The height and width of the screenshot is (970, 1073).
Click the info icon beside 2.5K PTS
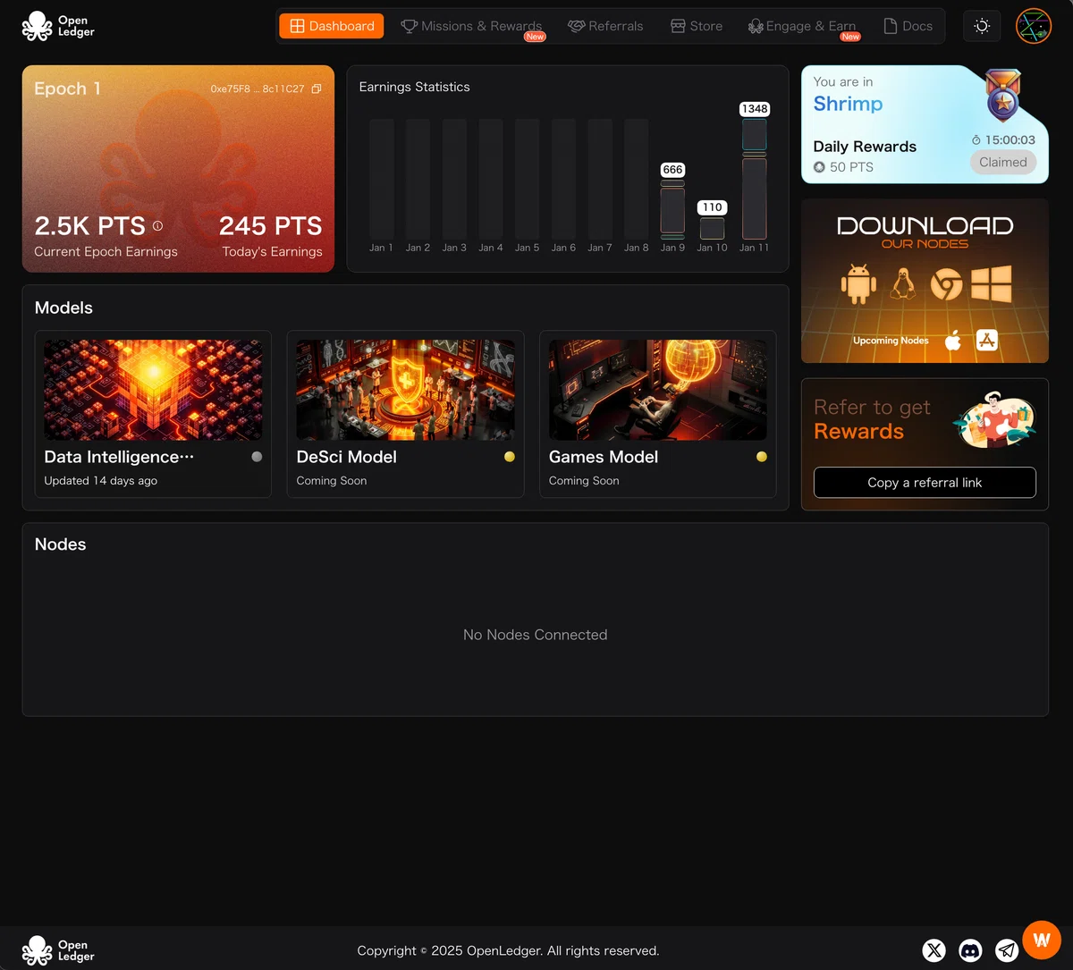coord(157,226)
